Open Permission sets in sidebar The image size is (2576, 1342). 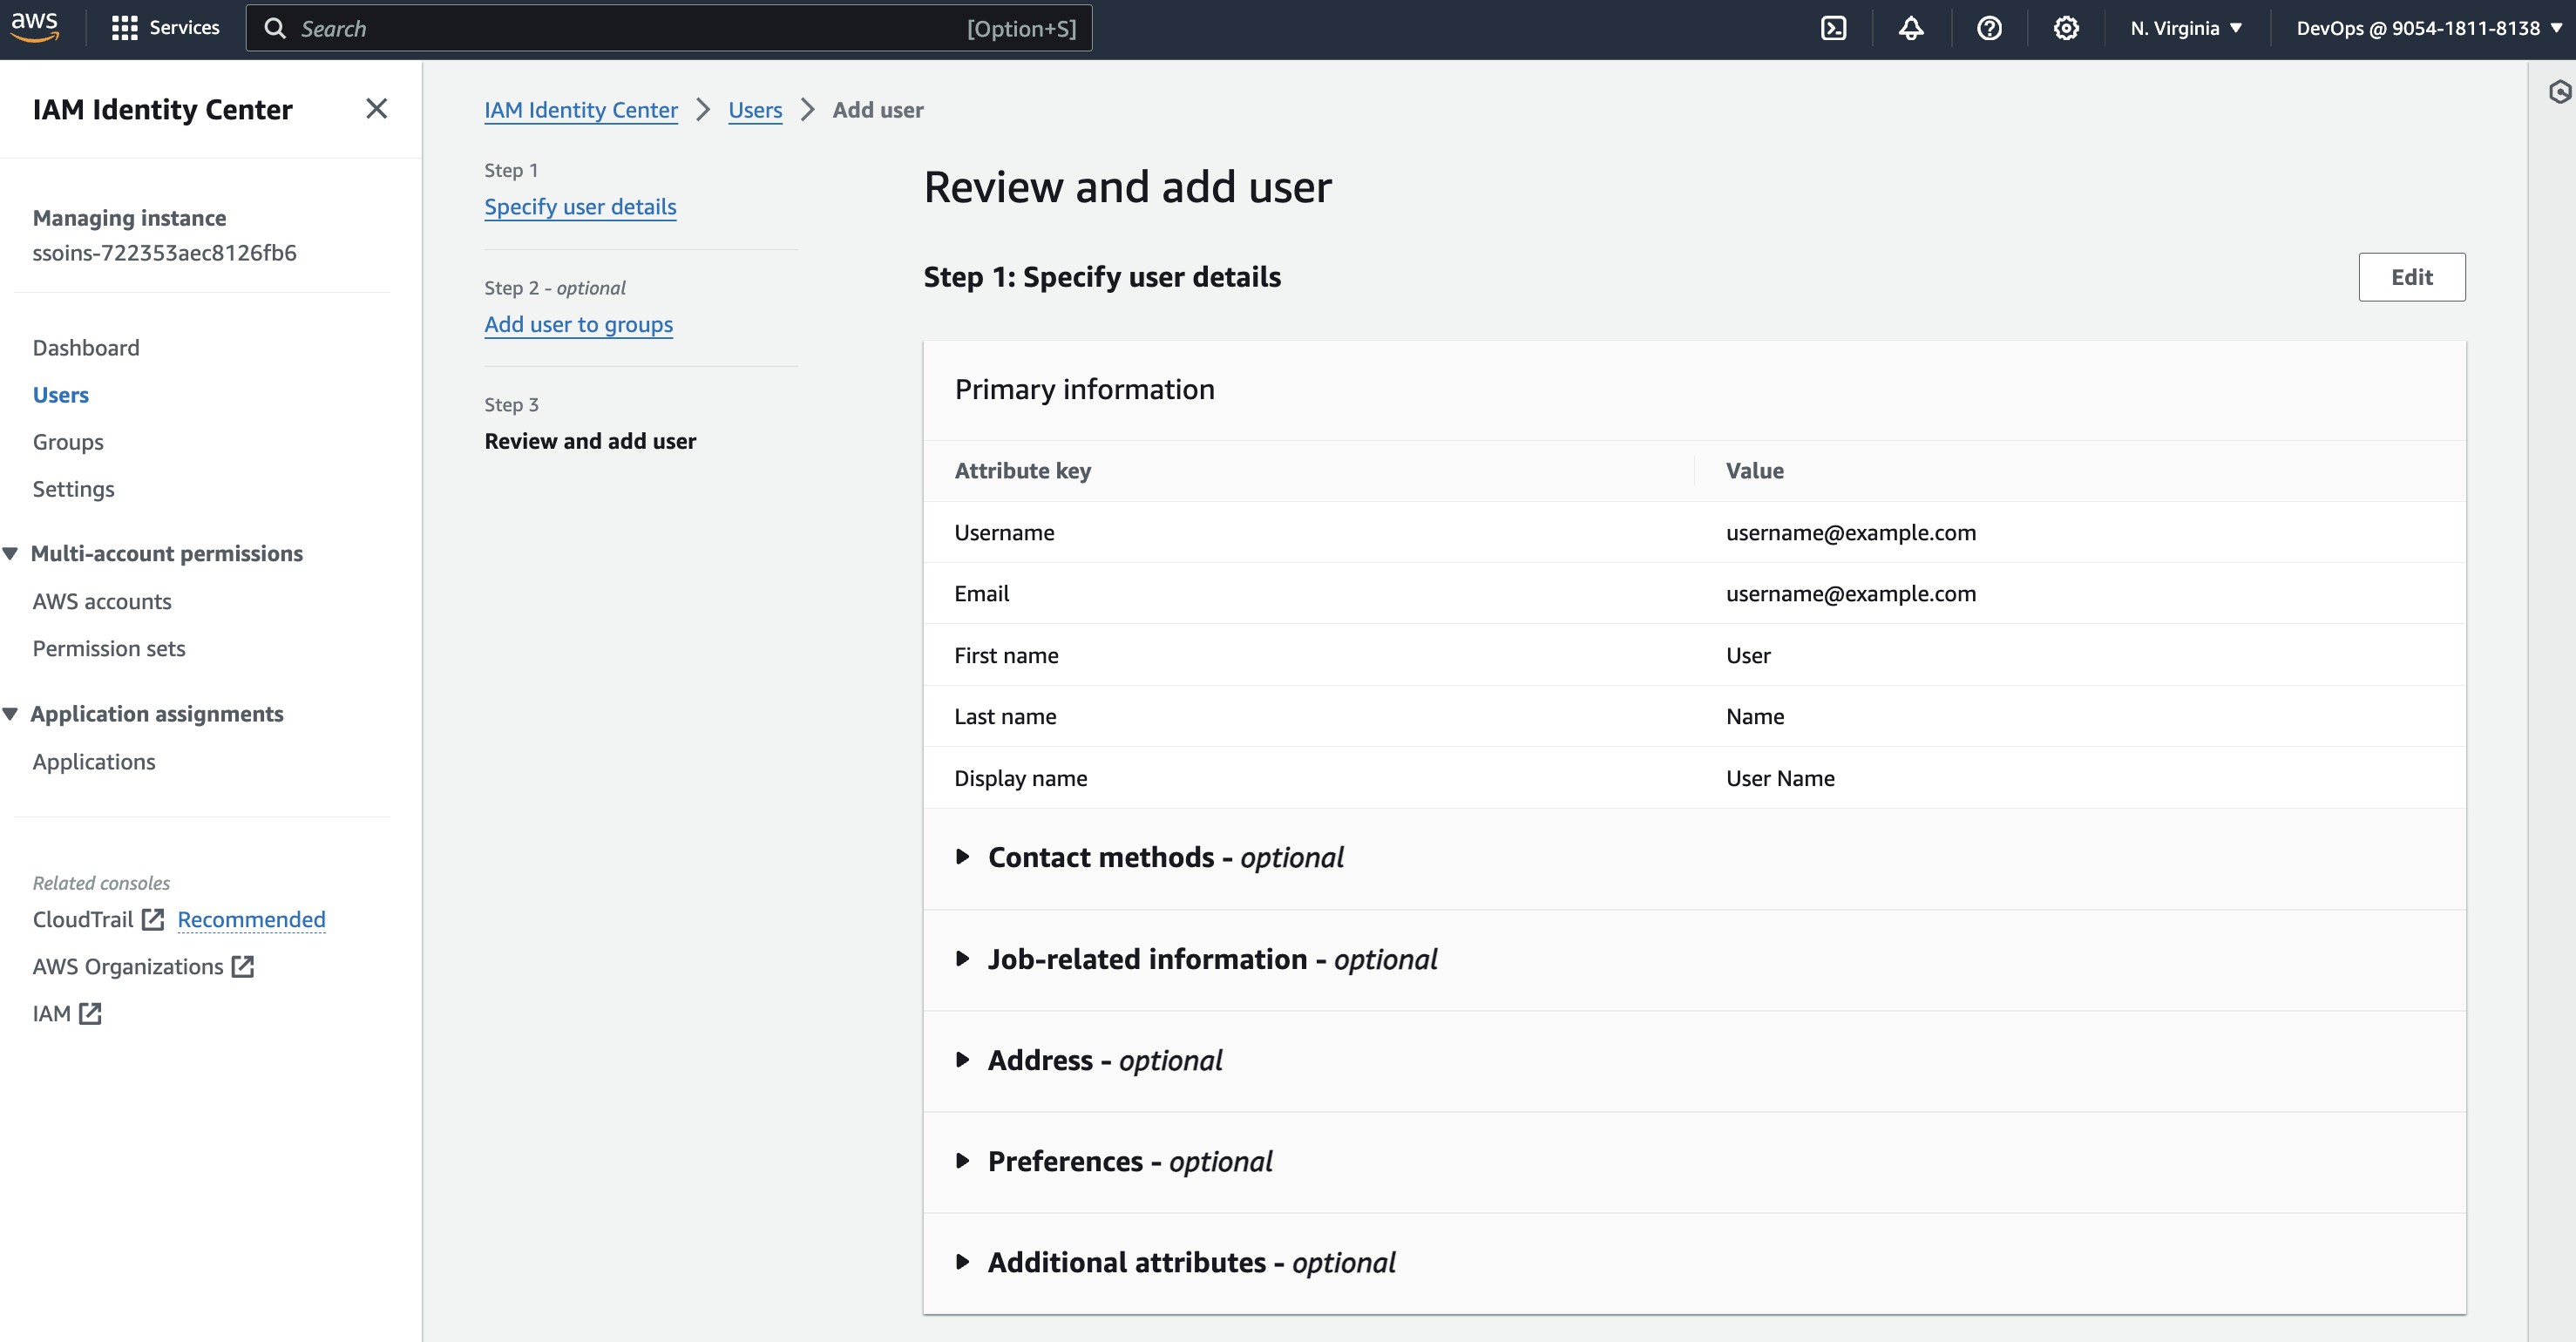[x=109, y=648]
